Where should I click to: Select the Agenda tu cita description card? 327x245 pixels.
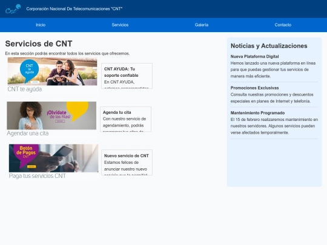click(x=125, y=119)
